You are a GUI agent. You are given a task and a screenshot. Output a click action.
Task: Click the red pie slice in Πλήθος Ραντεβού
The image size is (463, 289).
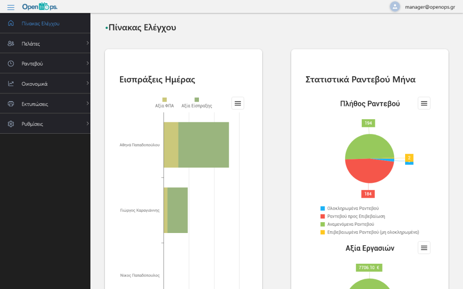pos(369,172)
